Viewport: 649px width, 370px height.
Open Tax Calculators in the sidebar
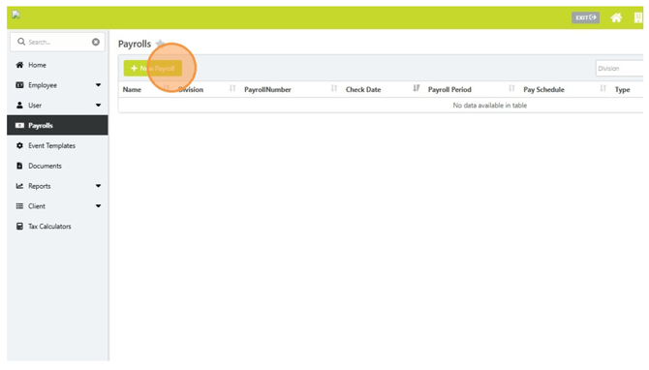(x=57, y=227)
